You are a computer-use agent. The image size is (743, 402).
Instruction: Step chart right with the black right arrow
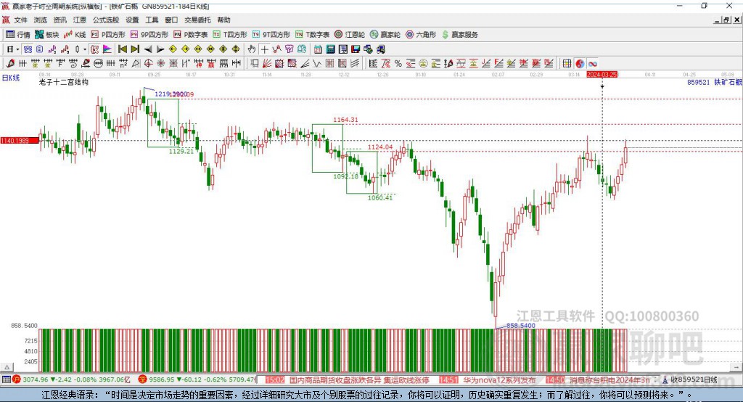pyautogui.click(x=160, y=49)
